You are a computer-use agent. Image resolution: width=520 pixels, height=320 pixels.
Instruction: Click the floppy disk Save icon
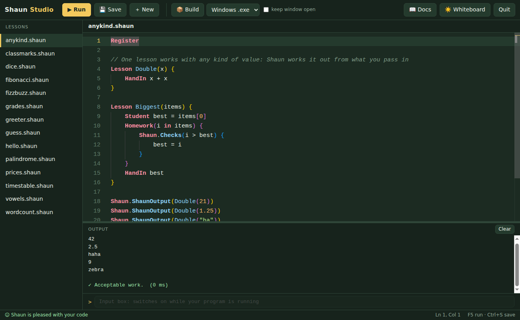click(103, 9)
